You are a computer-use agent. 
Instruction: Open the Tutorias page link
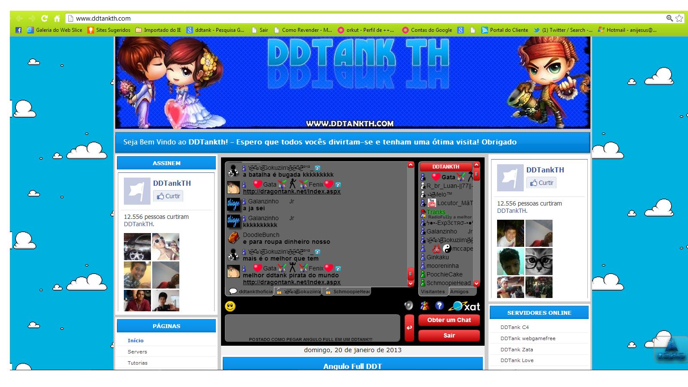tap(138, 363)
